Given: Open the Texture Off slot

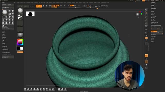Looking at the screenshot, I should [x=20, y=29].
